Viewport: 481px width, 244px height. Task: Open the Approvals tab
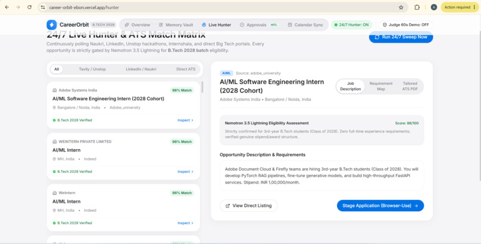click(258, 25)
